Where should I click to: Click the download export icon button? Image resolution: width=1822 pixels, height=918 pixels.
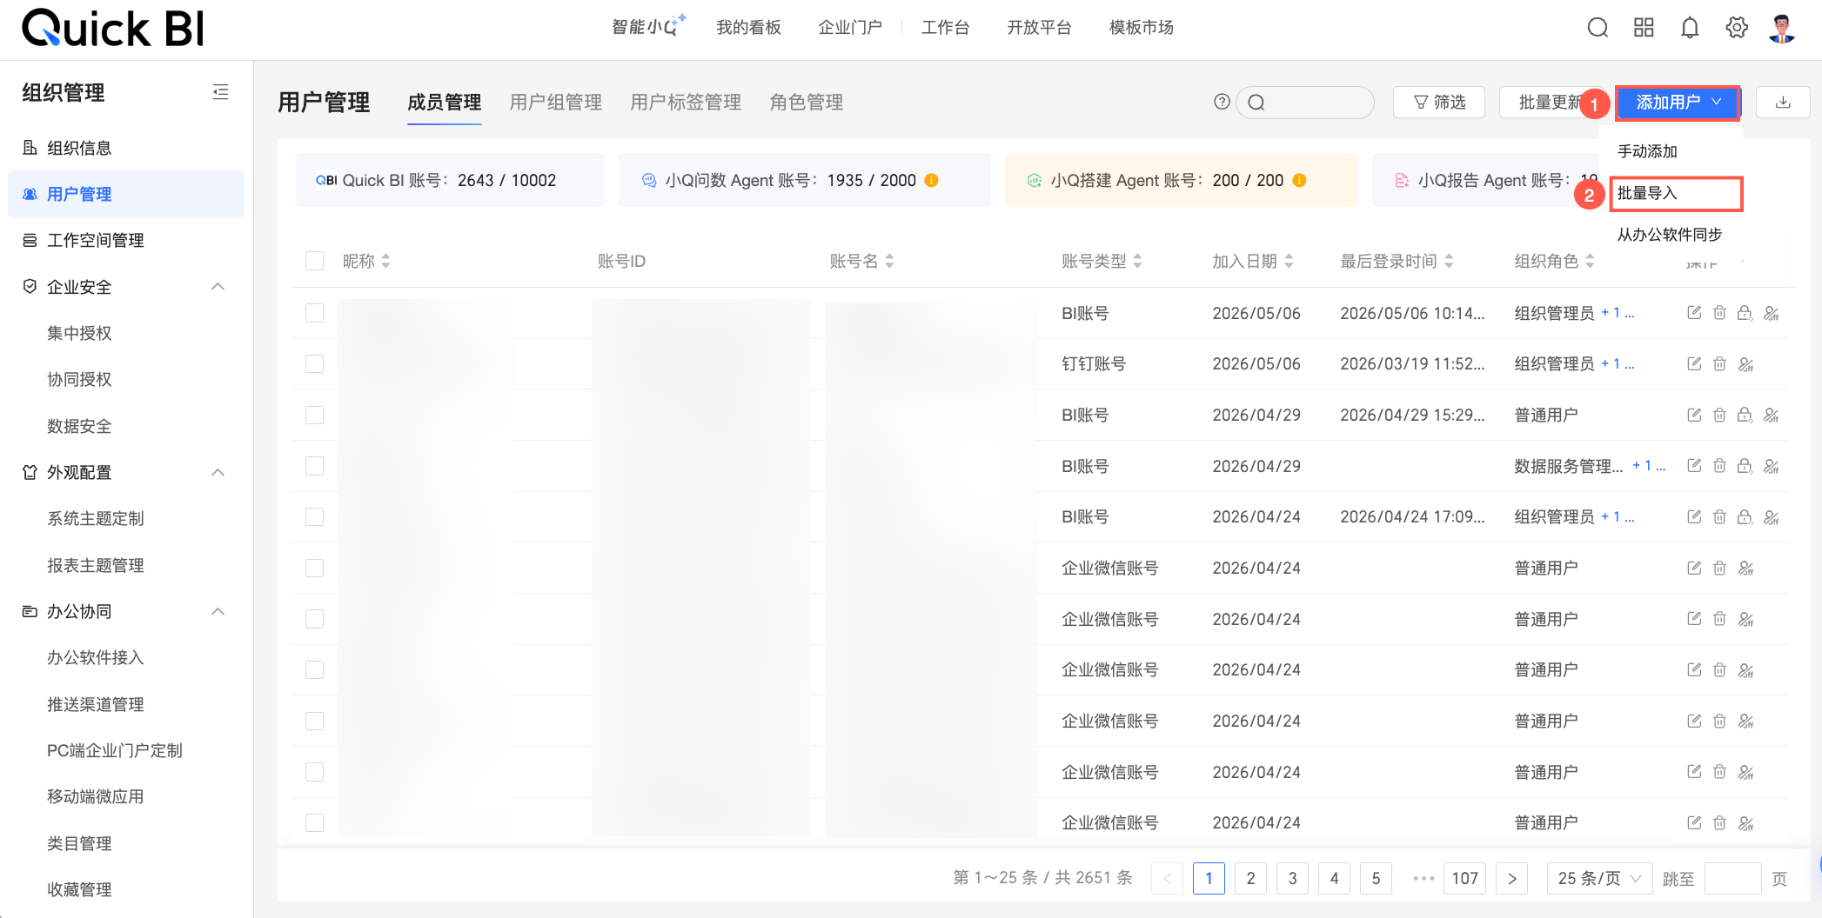point(1783,103)
